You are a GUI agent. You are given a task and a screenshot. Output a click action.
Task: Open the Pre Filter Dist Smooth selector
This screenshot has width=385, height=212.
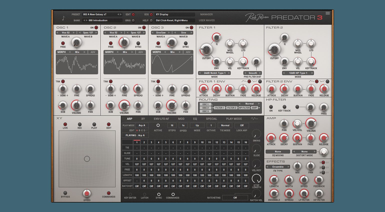coord(253,73)
